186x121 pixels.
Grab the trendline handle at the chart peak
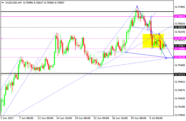click(x=137, y=7)
